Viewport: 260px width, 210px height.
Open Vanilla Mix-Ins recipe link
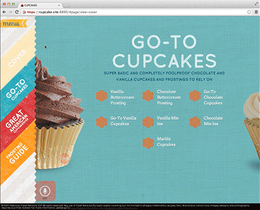168,121
